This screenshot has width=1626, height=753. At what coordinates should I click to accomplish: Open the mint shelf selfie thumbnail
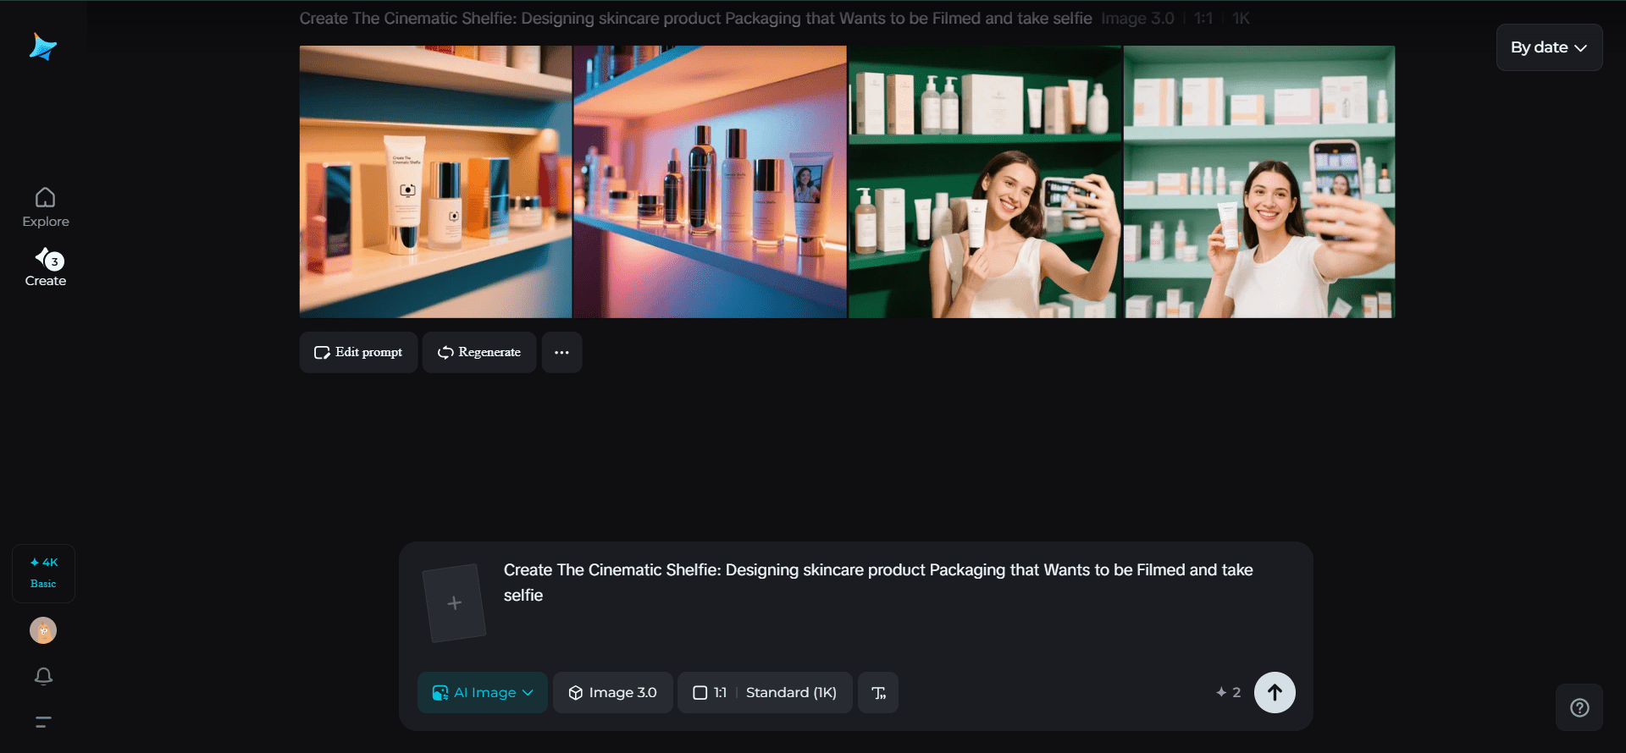[1258, 182]
